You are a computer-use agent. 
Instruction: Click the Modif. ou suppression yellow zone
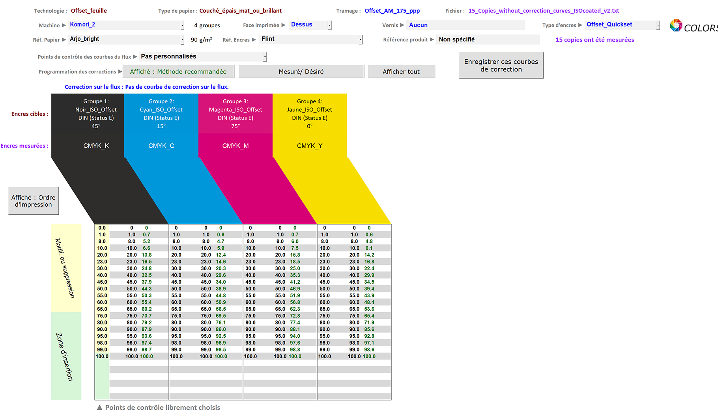click(66, 268)
